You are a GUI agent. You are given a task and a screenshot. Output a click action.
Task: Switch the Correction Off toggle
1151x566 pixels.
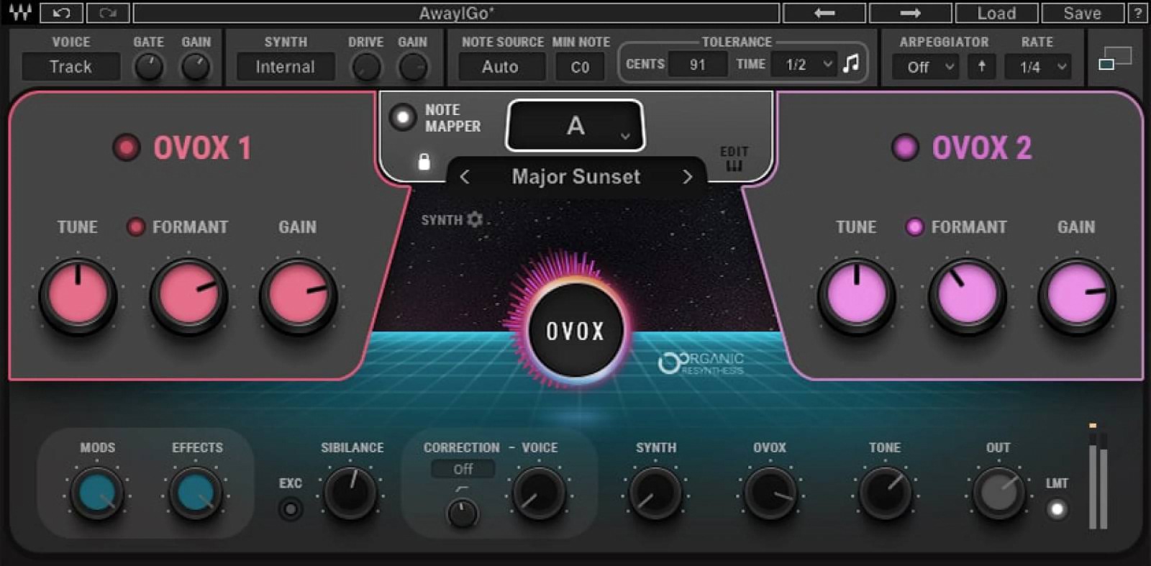pos(463,469)
